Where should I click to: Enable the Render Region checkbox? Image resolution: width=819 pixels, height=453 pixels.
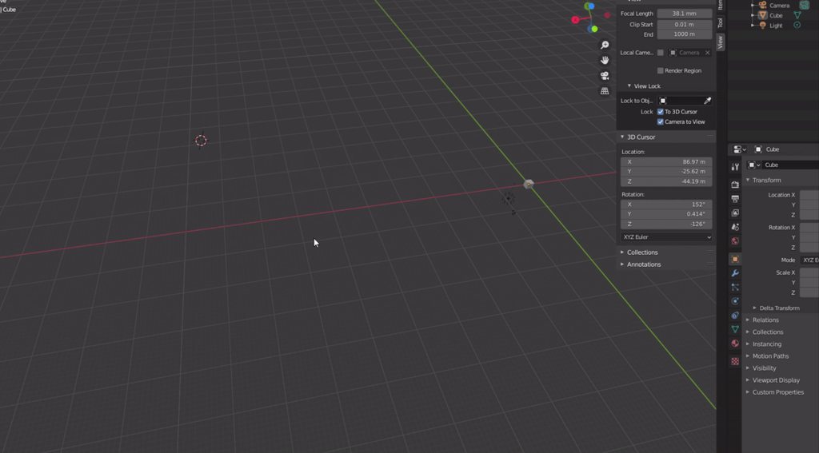pyautogui.click(x=660, y=70)
